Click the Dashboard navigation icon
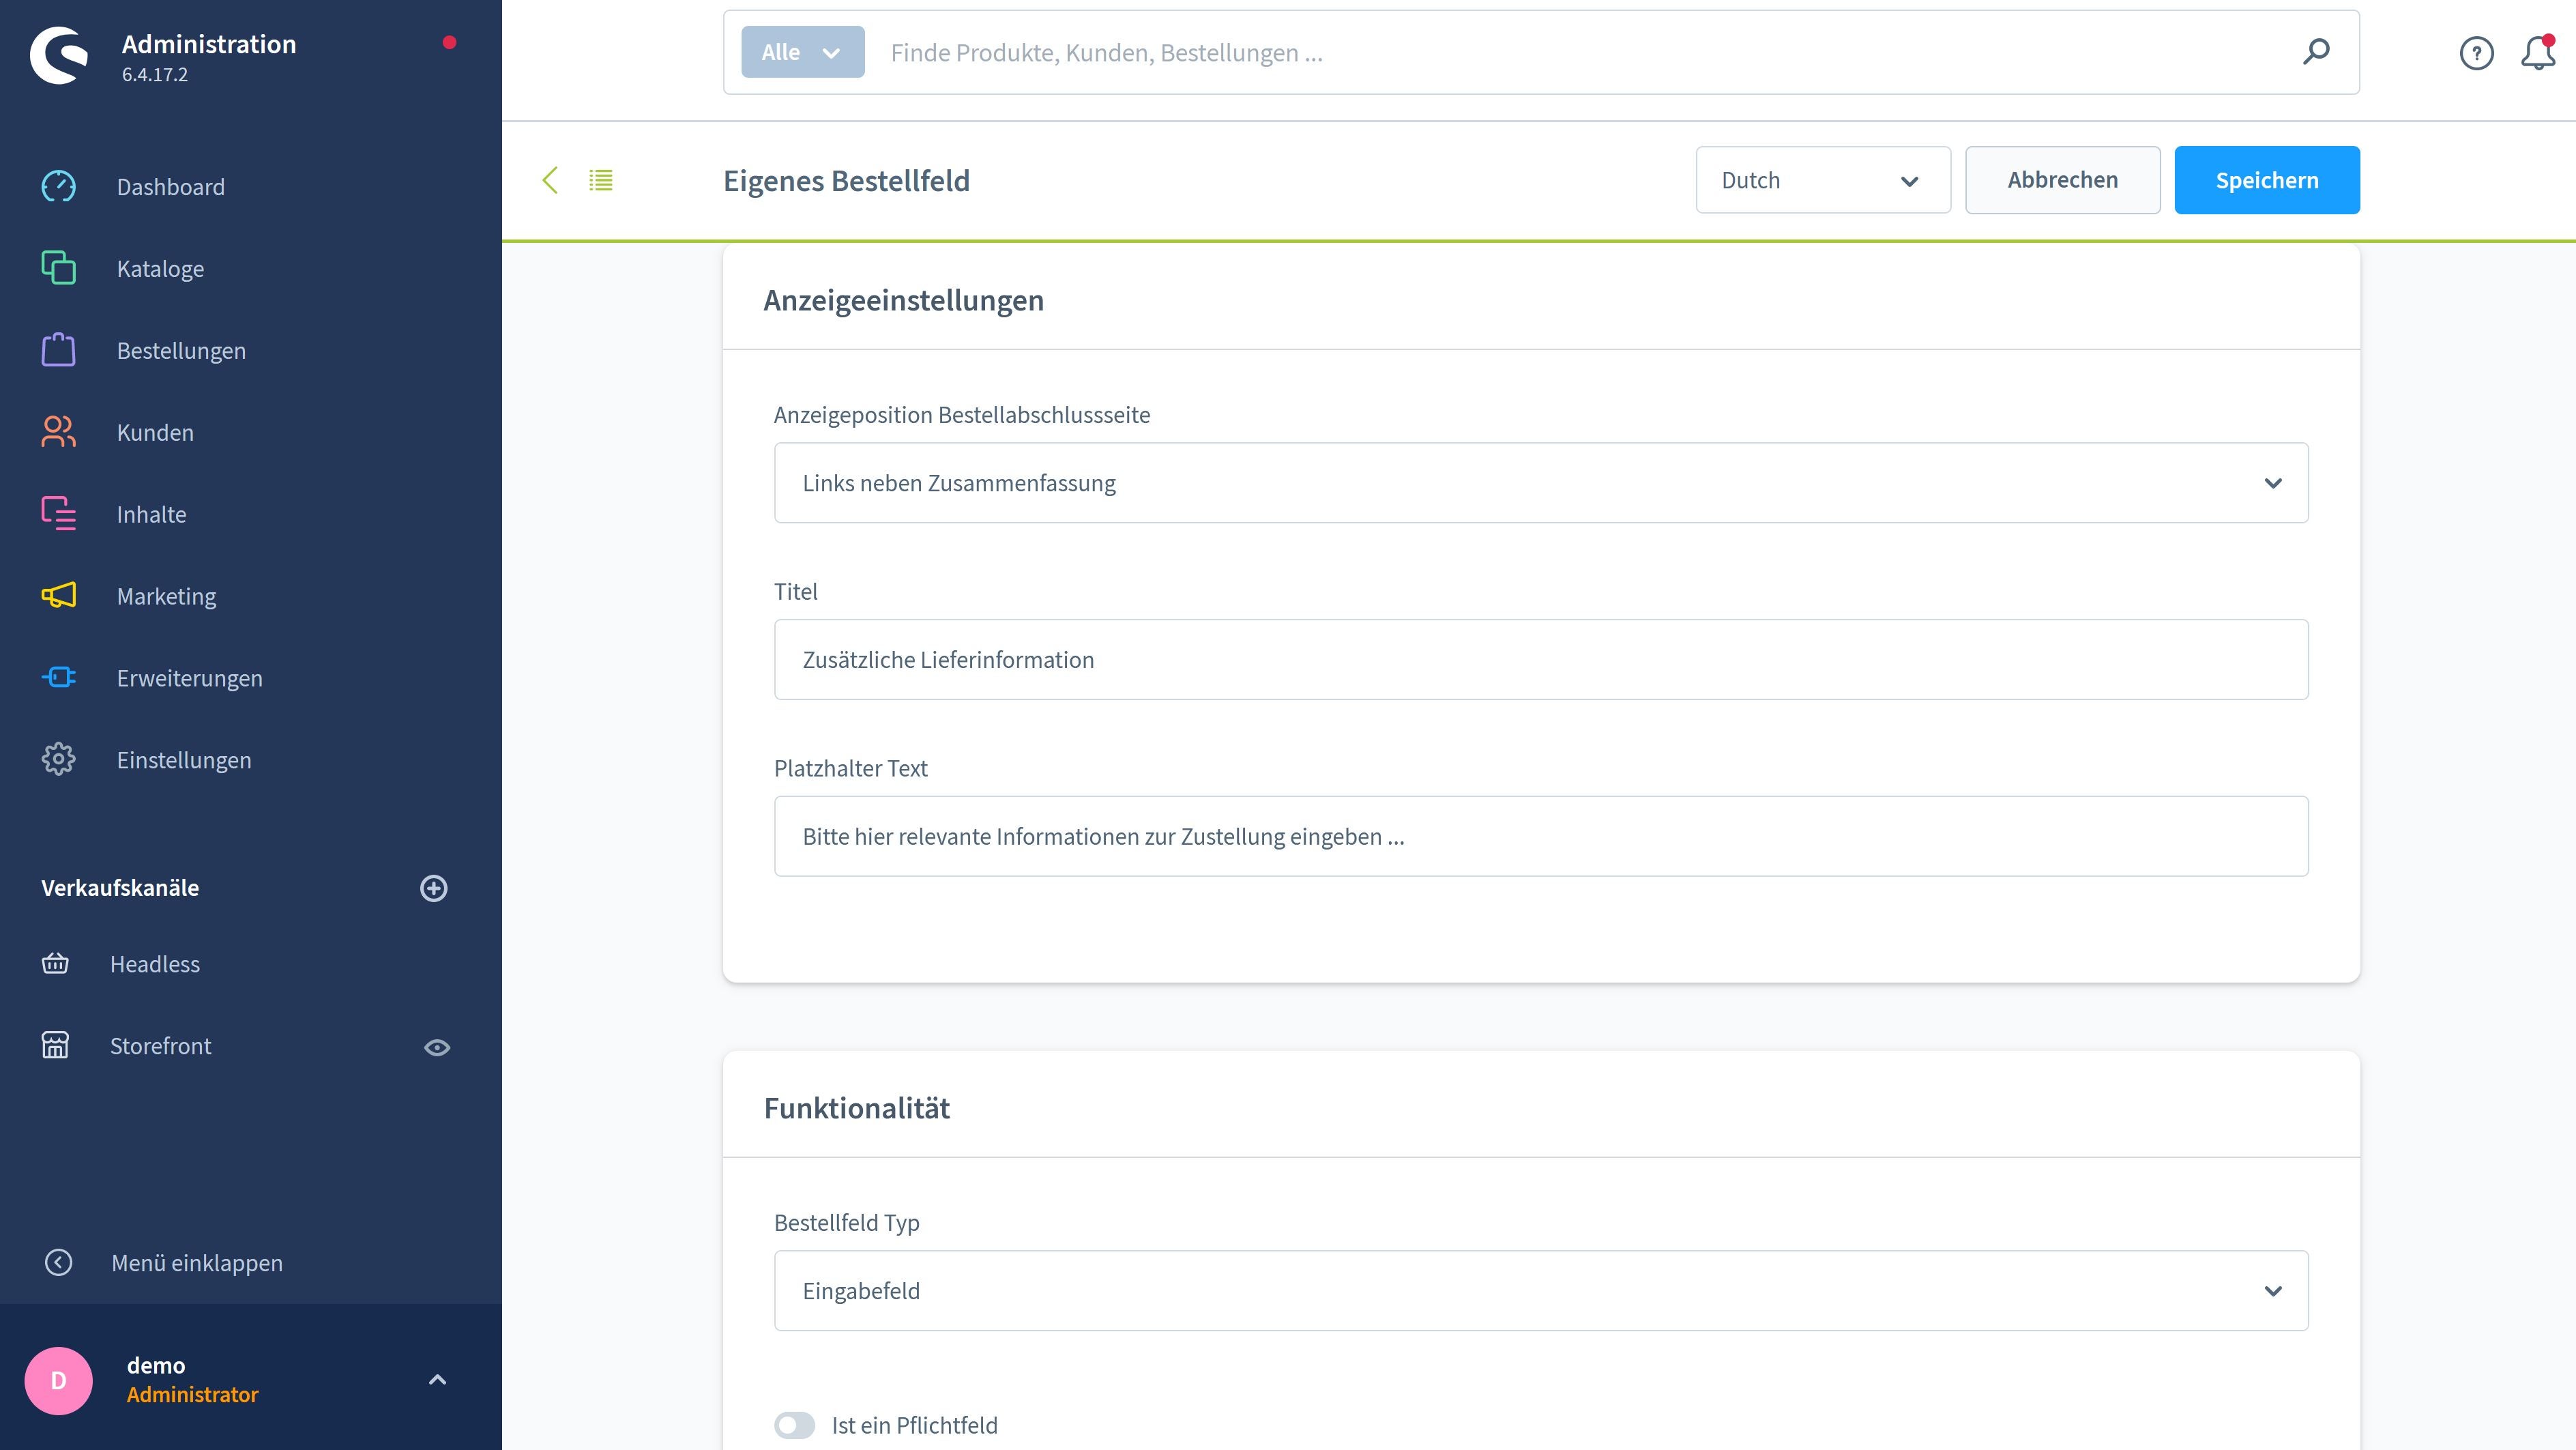 click(x=59, y=186)
